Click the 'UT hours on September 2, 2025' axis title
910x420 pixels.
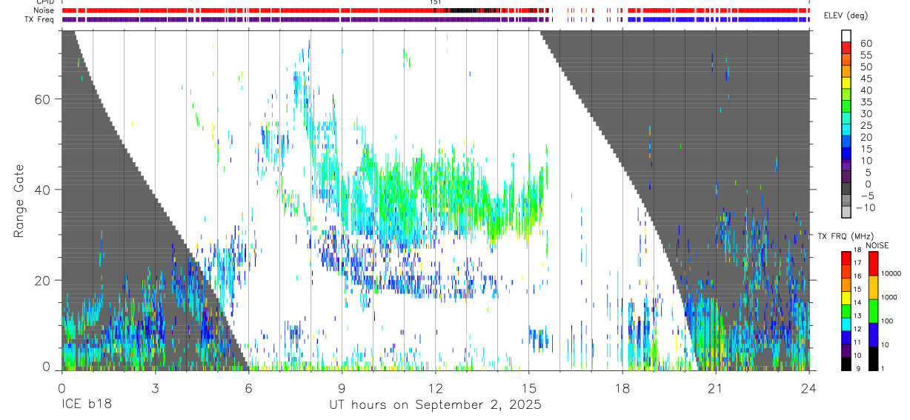(435, 404)
